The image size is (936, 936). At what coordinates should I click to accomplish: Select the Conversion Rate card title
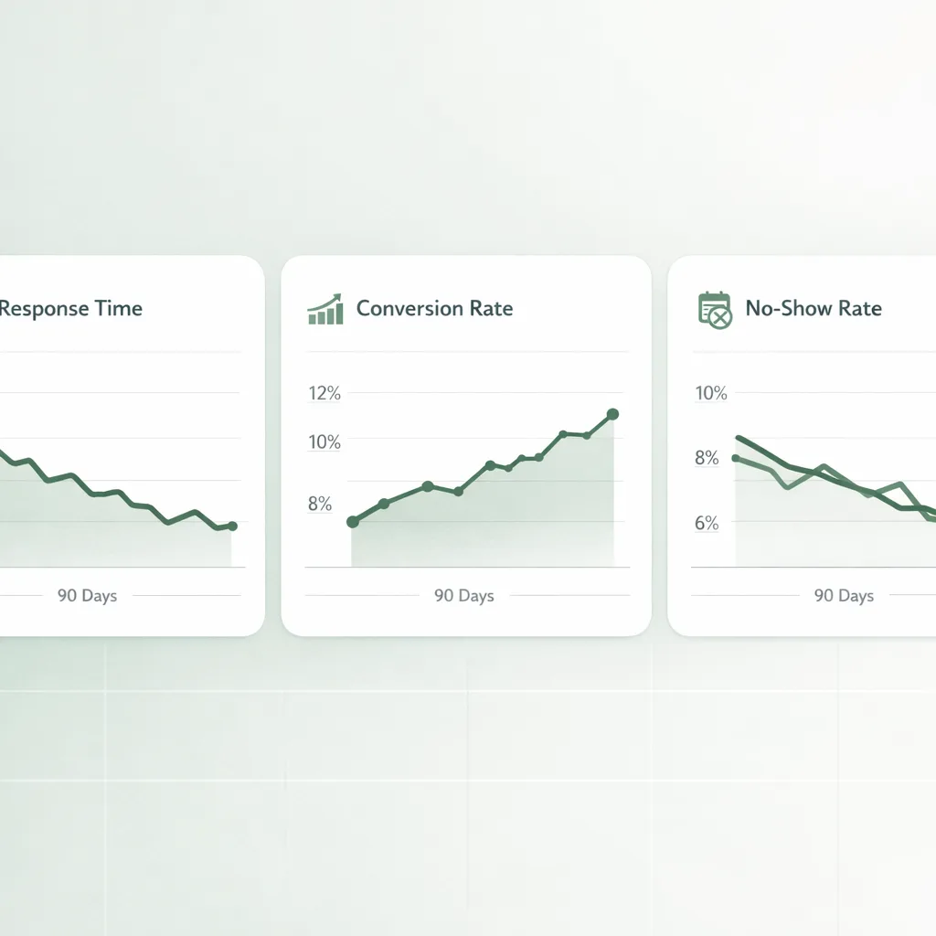click(x=434, y=309)
